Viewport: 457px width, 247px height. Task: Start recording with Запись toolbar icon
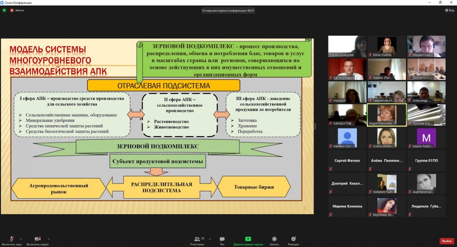(274, 240)
